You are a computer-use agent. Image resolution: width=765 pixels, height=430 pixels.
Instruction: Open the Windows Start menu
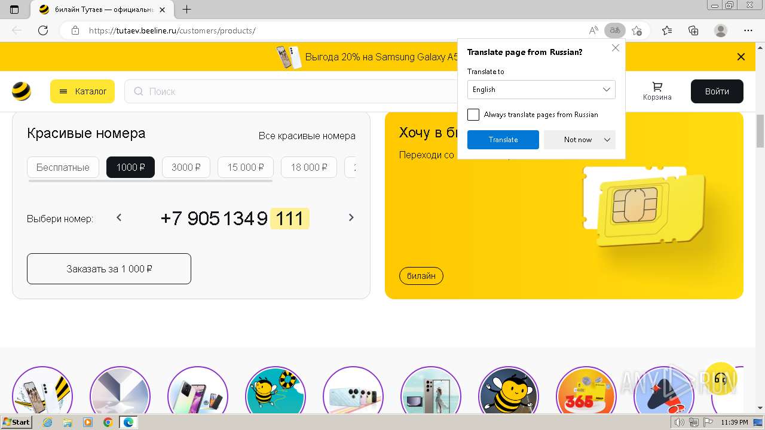[x=17, y=422]
